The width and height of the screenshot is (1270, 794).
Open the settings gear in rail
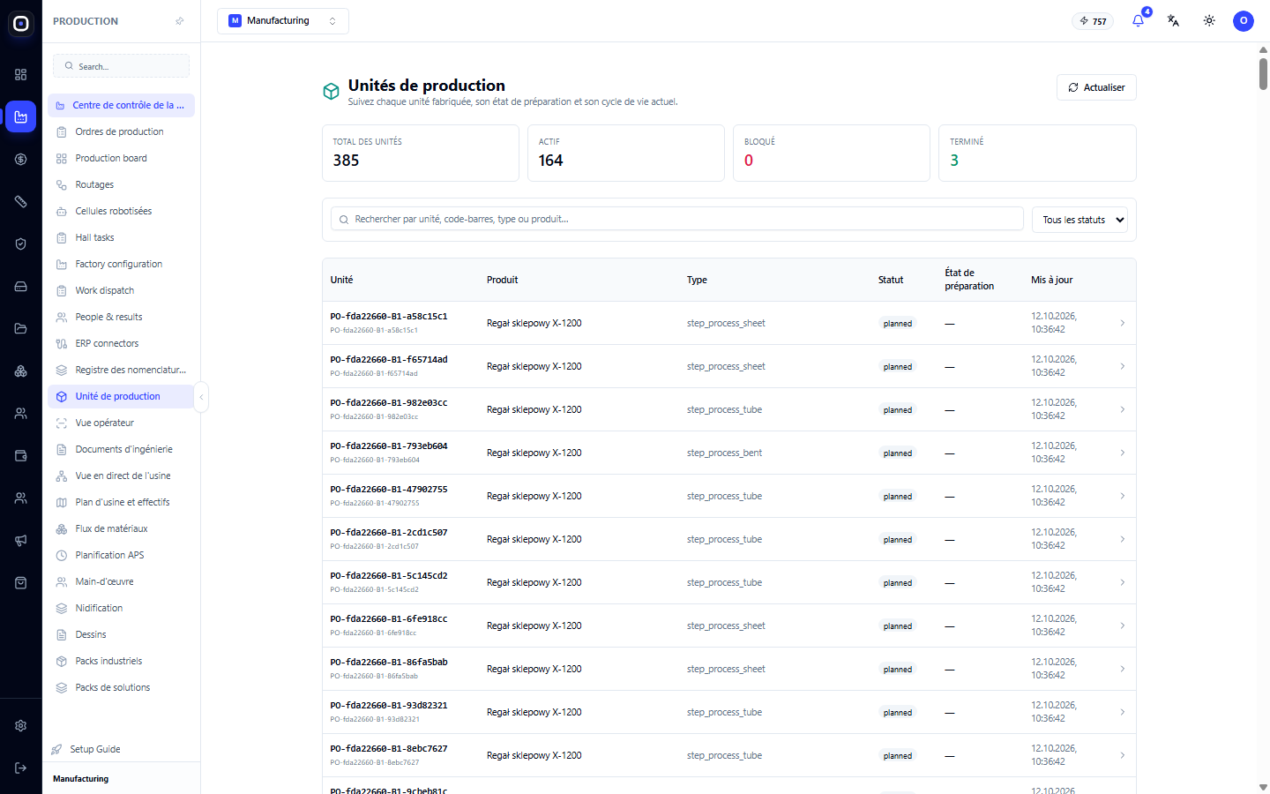pyautogui.click(x=21, y=726)
